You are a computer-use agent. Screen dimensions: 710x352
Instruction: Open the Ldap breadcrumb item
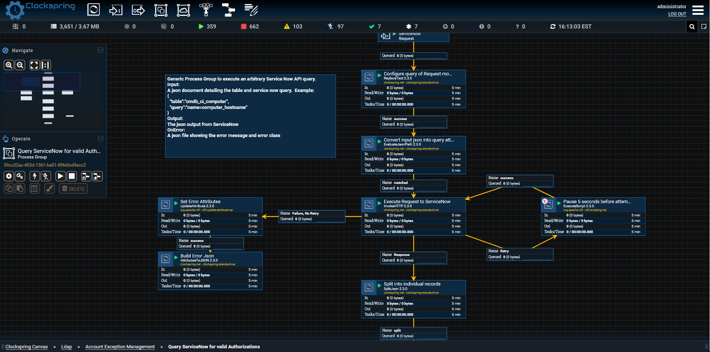67,346
